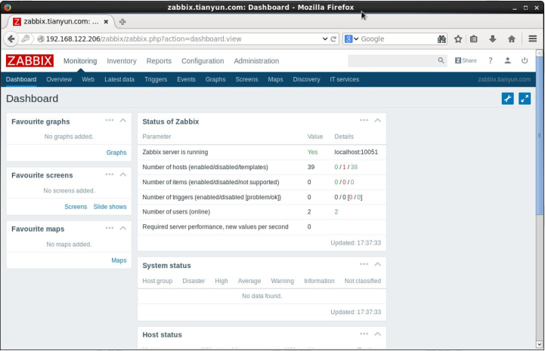Open the Configuration menu
Screen dimensions: 545x351
pos(203,60)
